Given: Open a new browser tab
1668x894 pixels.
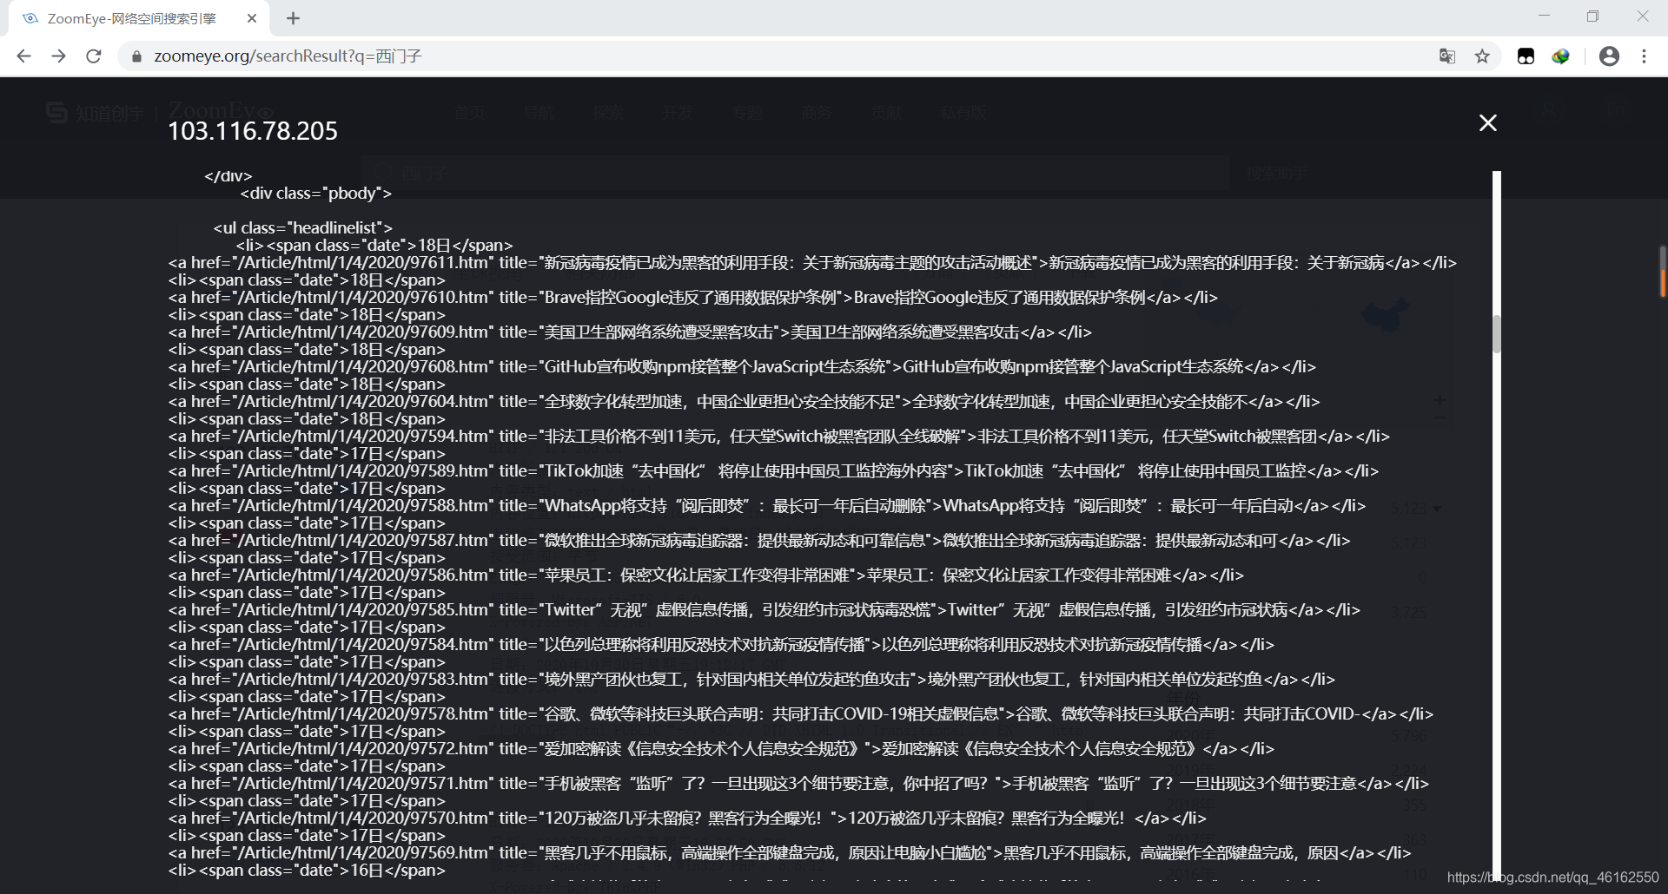Looking at the screenshot, I should [293, 18].
